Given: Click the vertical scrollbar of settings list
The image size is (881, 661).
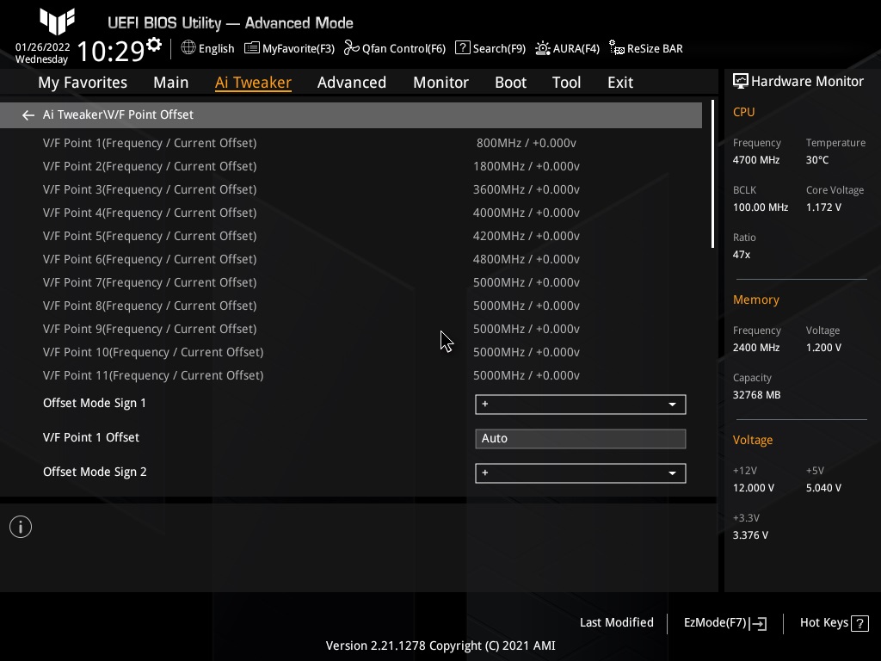Looking at the screenshot, I should pyautogui.click(x=712, y=174).
